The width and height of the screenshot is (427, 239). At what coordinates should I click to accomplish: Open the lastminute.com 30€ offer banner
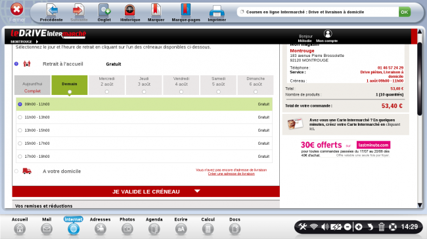pyautogui.click(x=346, y=149)
